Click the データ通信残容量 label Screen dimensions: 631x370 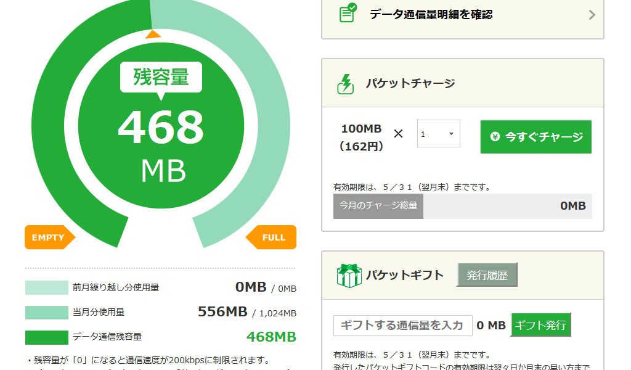(107, 337)
